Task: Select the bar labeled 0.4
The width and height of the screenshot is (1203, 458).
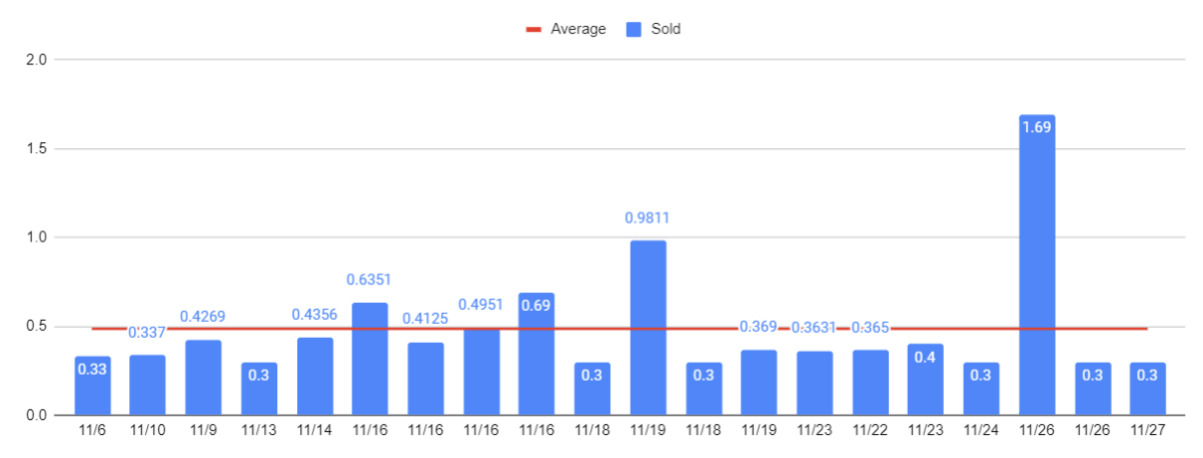Action: click(925, 380)
